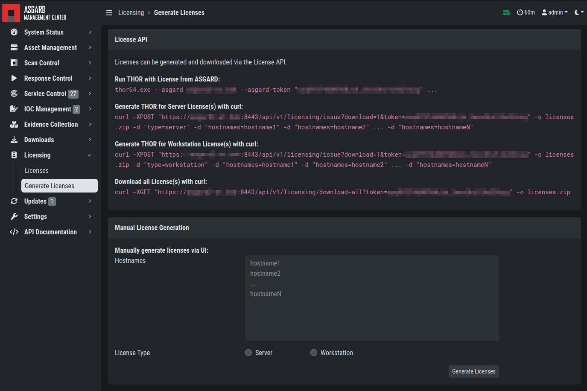Expand the Response Control chevron
This screenshot has height=391, width=587.
(x=90, y=78)
